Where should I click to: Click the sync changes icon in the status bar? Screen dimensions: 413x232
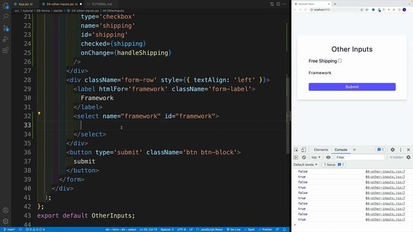click(x=20, y=229)
